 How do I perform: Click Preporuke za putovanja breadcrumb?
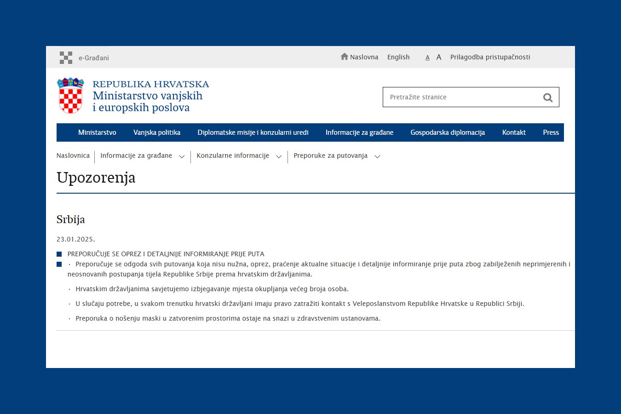[x=330, y=155]
